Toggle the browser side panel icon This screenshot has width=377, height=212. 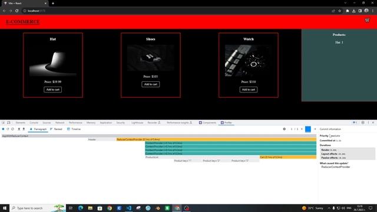[x=360, y=11]
